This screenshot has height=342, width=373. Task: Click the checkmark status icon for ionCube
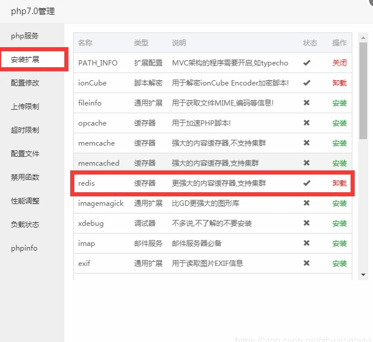click(x=306, y=83)
